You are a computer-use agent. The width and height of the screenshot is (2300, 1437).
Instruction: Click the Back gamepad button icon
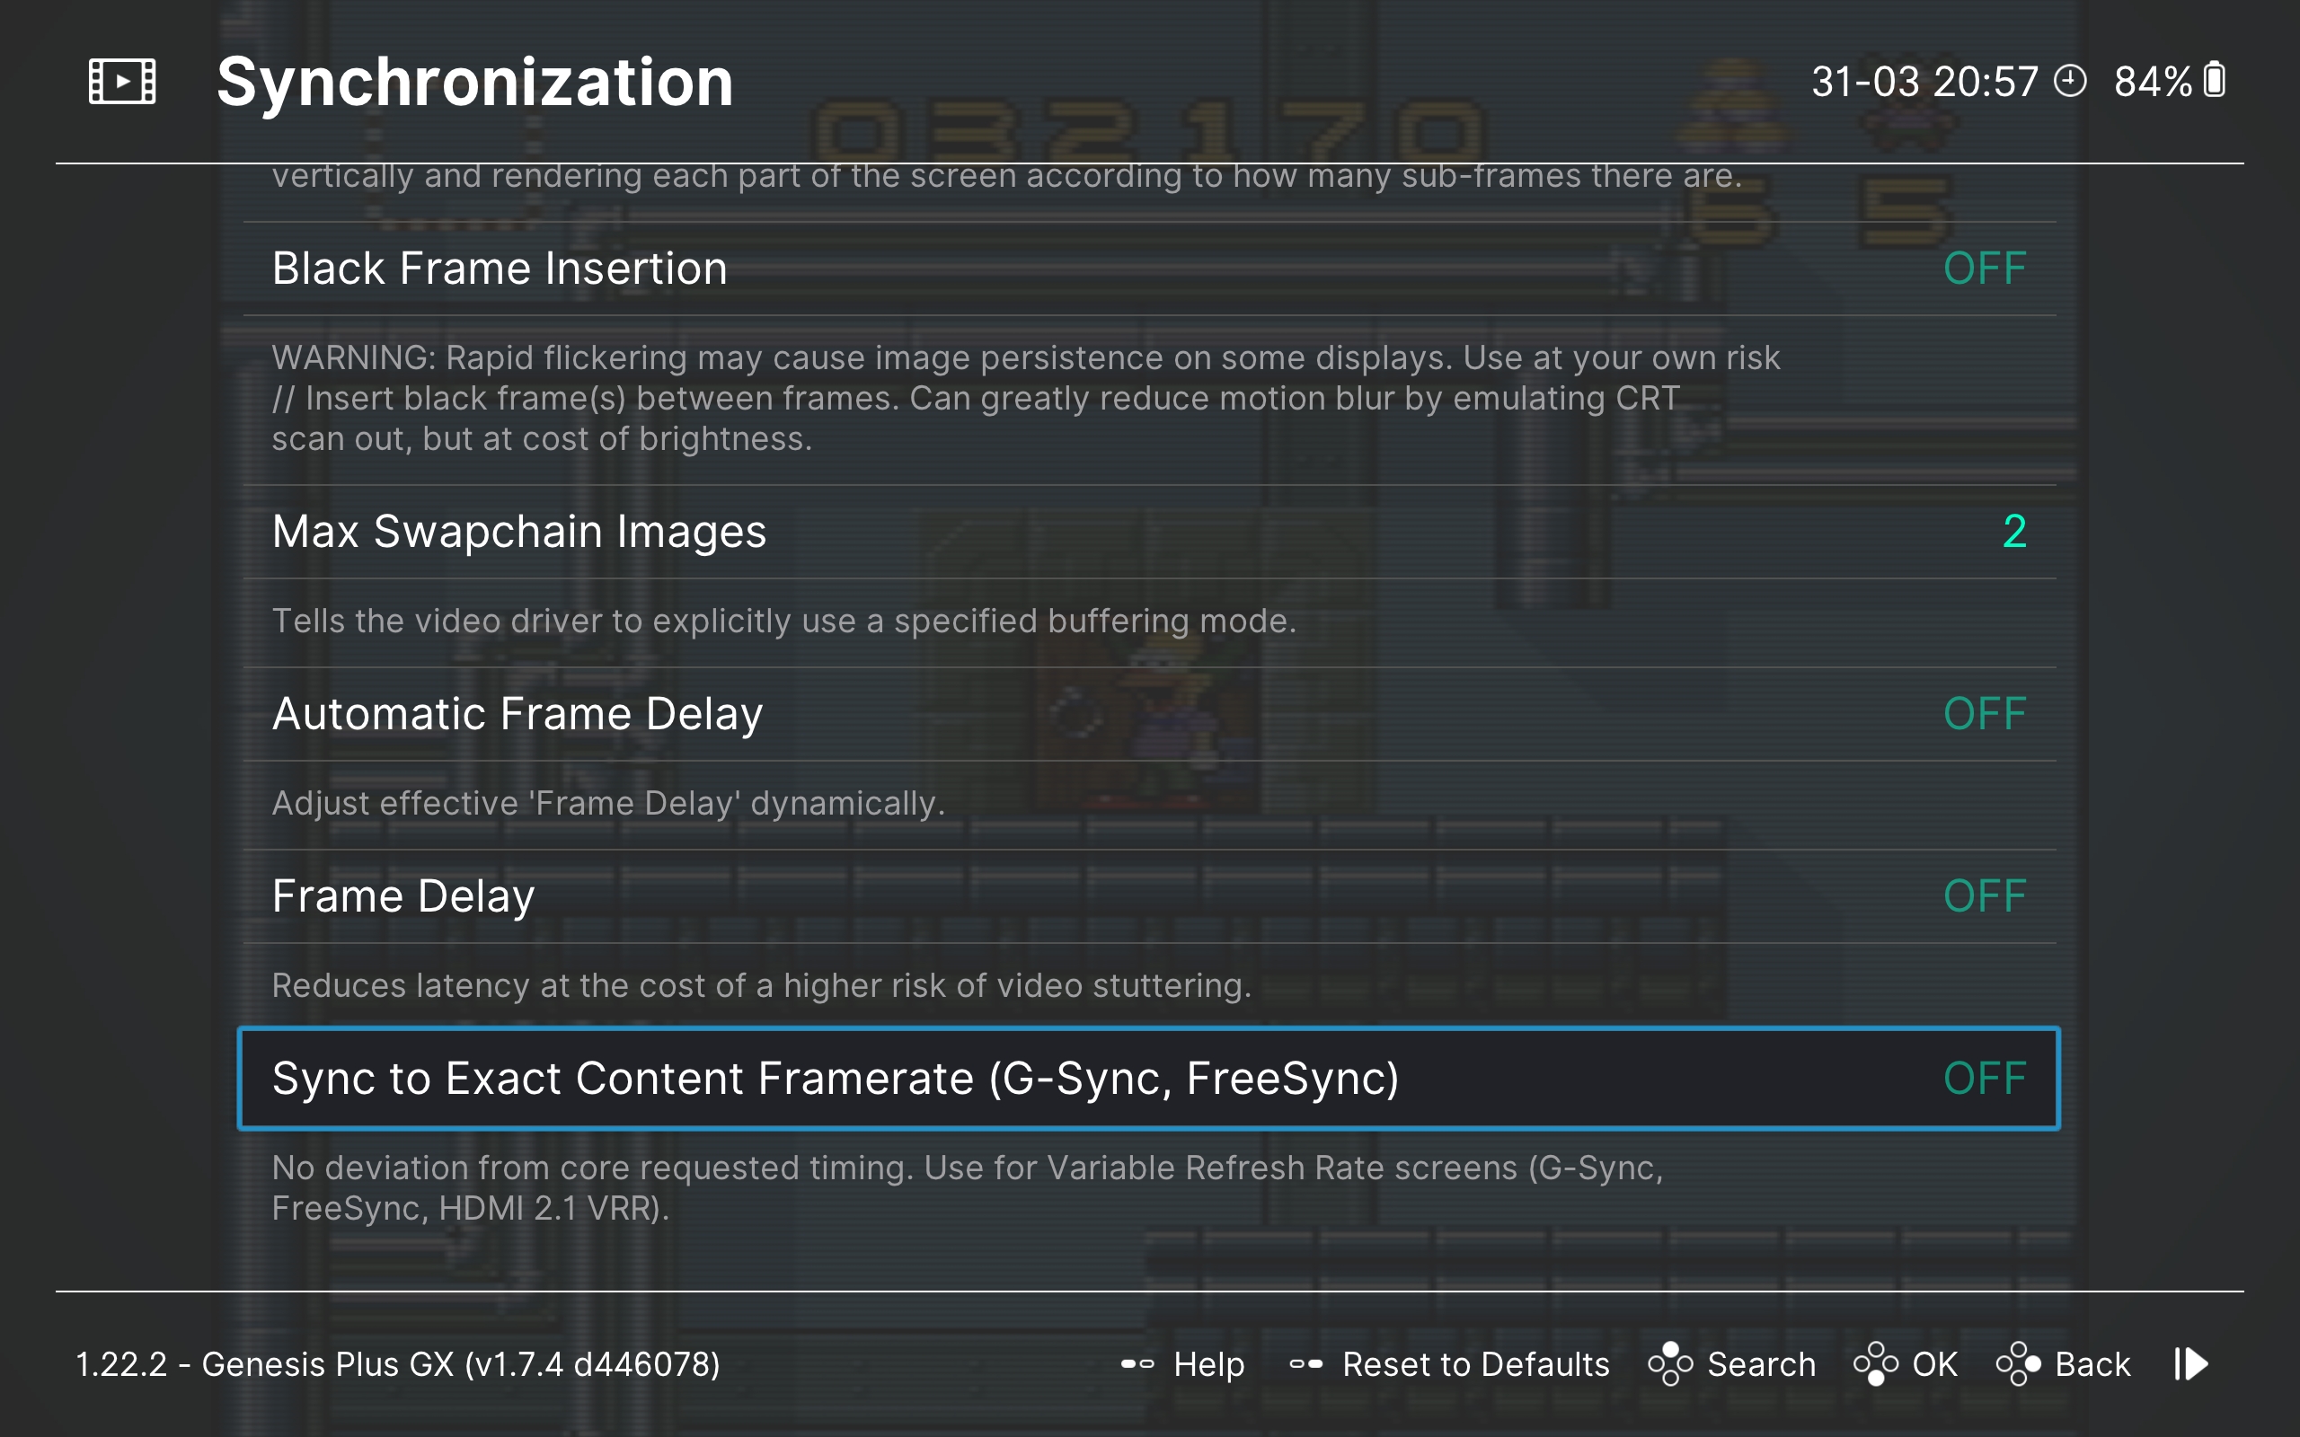2018,1364
